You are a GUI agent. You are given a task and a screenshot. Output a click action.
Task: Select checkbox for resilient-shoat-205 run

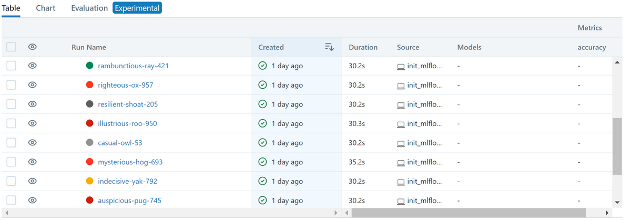pyautogui.click(x=11, y=104)
